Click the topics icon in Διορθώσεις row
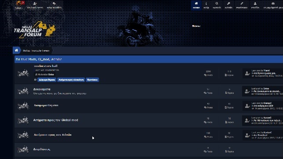The image size is (283, 159). [x=226, y=152]
